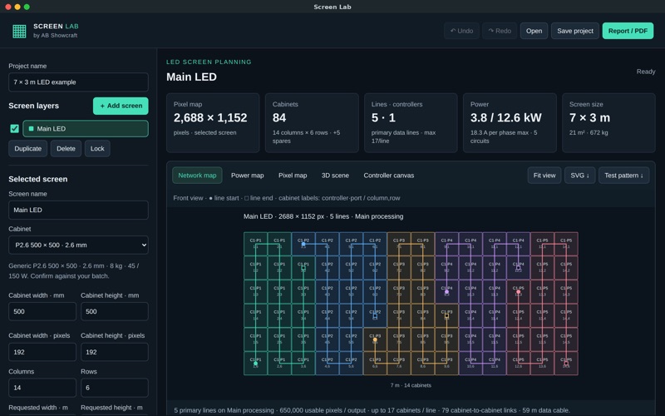Screen dimensions: 665x416
Task: Click the blue line start marker at cabinet 3,1
Action: coord(303,244)
